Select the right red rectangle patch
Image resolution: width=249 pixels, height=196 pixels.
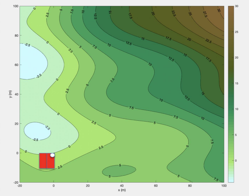pos(51,163)
